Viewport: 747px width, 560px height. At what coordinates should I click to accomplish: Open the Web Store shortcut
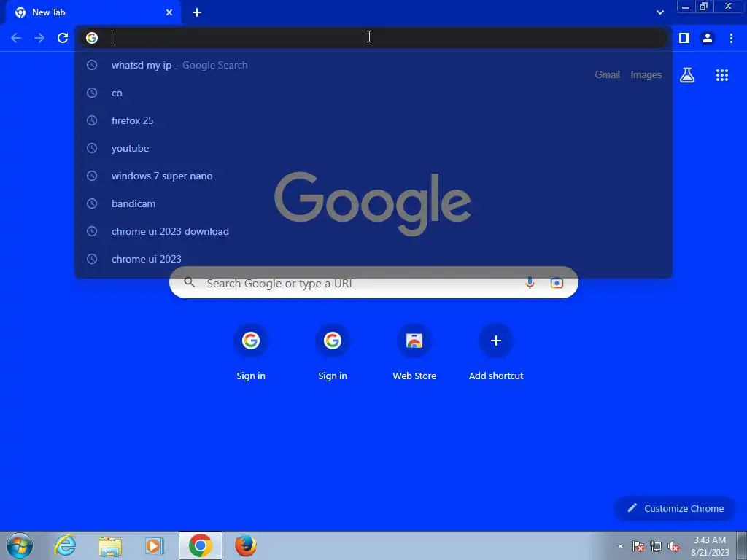[414, 351]
